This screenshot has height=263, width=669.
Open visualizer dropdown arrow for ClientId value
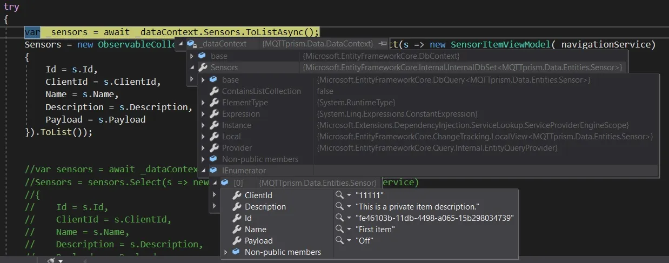(x=349, y=195)
